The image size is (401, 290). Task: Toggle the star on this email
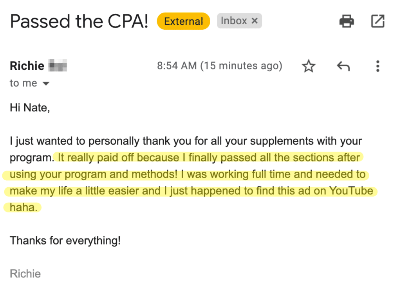[309, 66]
